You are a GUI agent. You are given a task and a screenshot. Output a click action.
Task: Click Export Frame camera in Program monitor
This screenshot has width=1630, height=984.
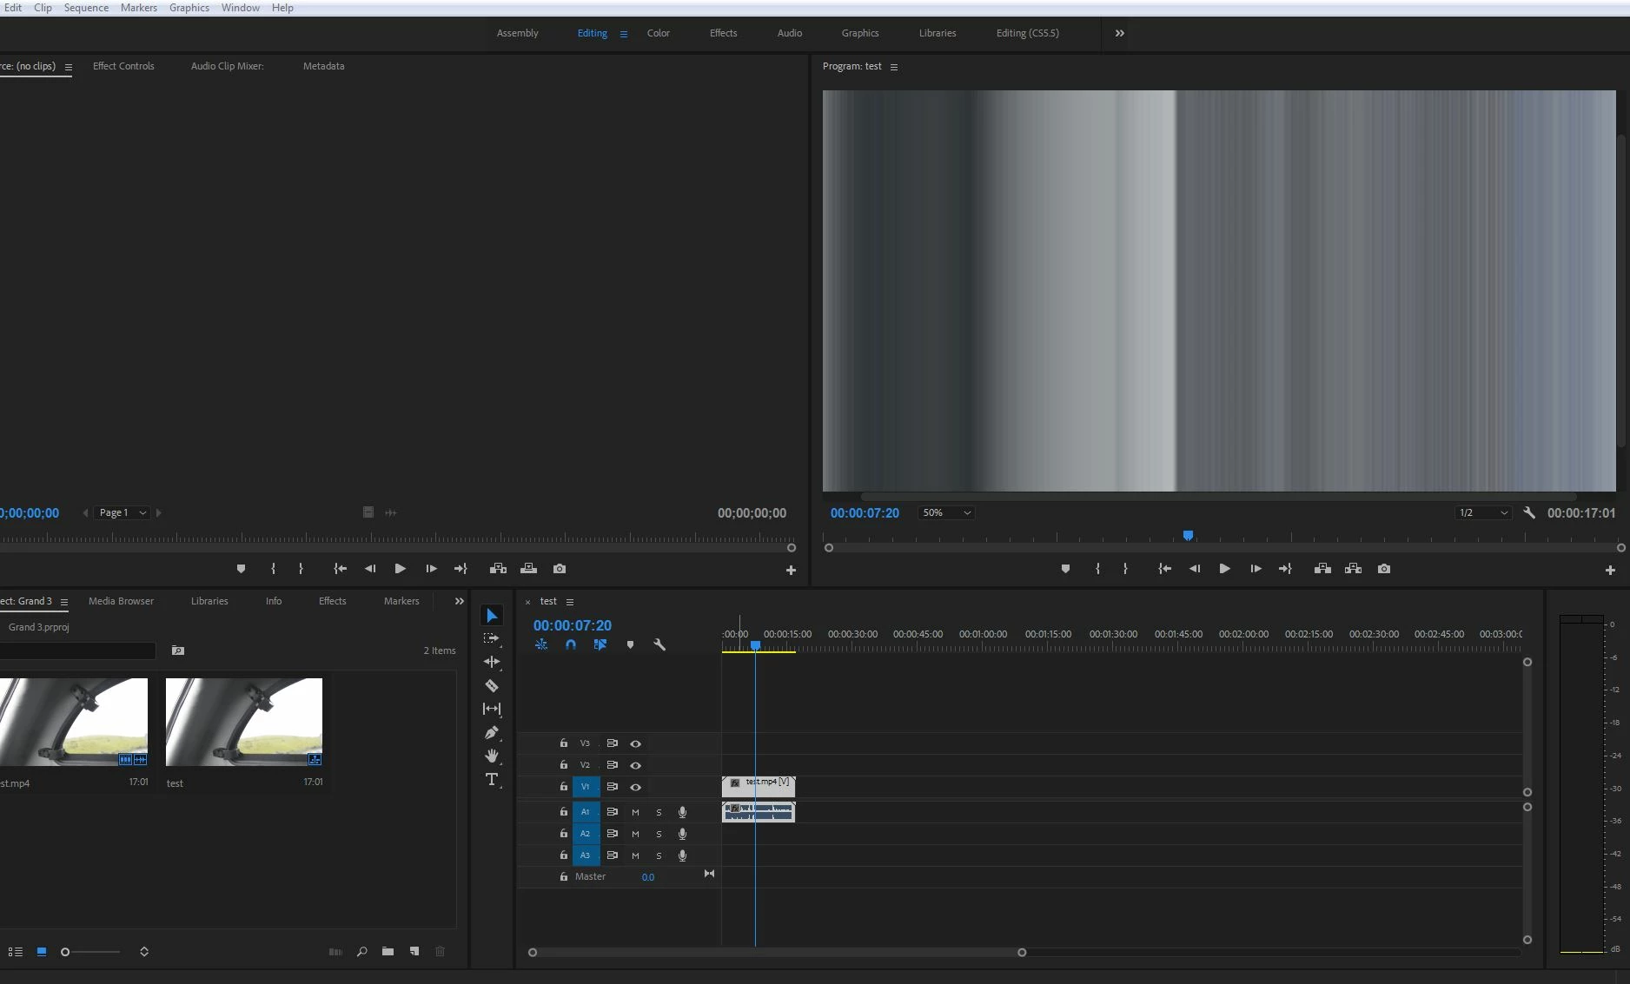tap(1384, 569)
